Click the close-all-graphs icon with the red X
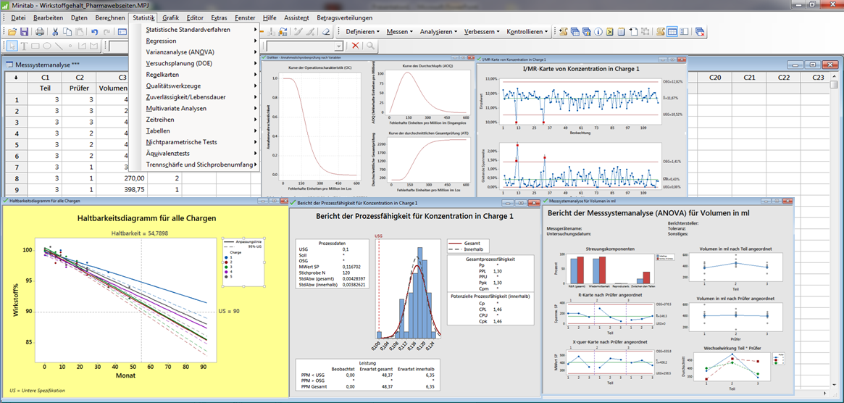The image size is (844, 403). tap(701, 31)
